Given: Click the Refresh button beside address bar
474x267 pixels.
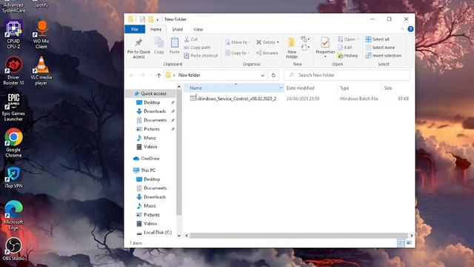Looking at the screenshot, I should (x=273, y=76).
